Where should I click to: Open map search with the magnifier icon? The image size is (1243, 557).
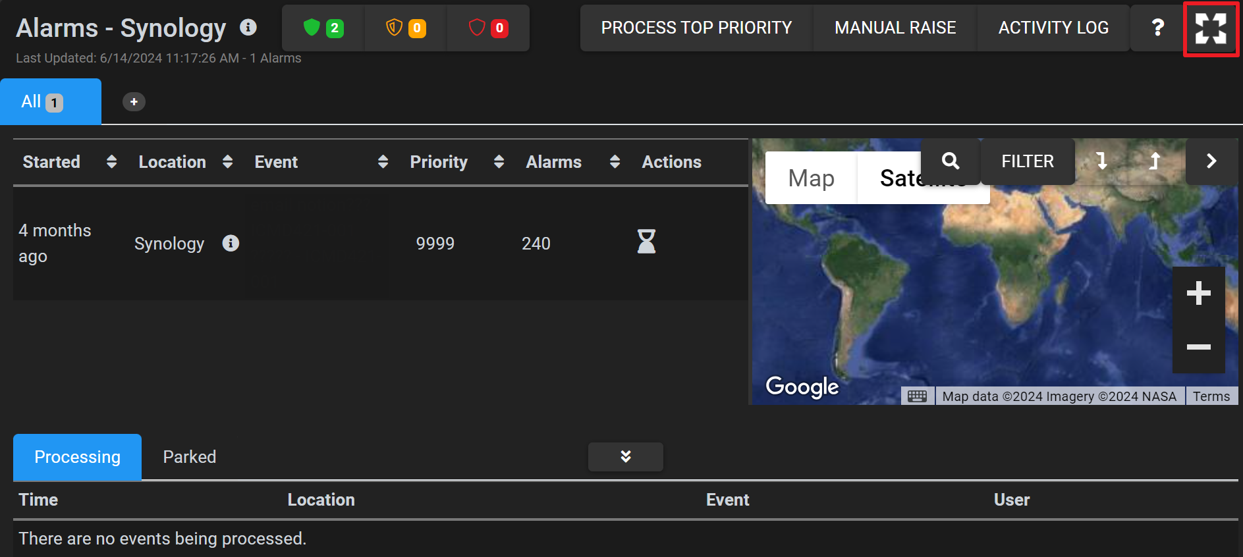click(950, 161)
